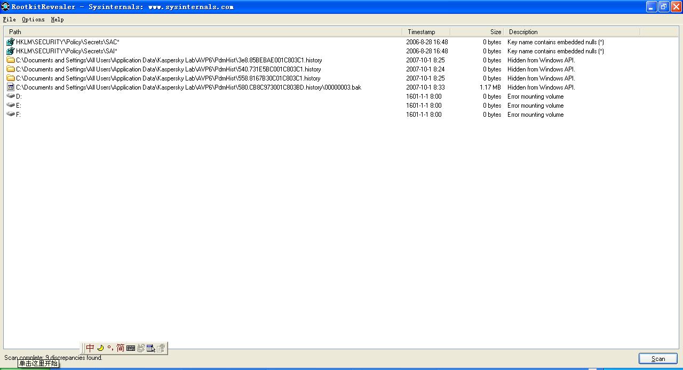Screen dimensions: 683x370
Task: Click the IME settings clipboard icon
Action: click(x=161, y=348)
